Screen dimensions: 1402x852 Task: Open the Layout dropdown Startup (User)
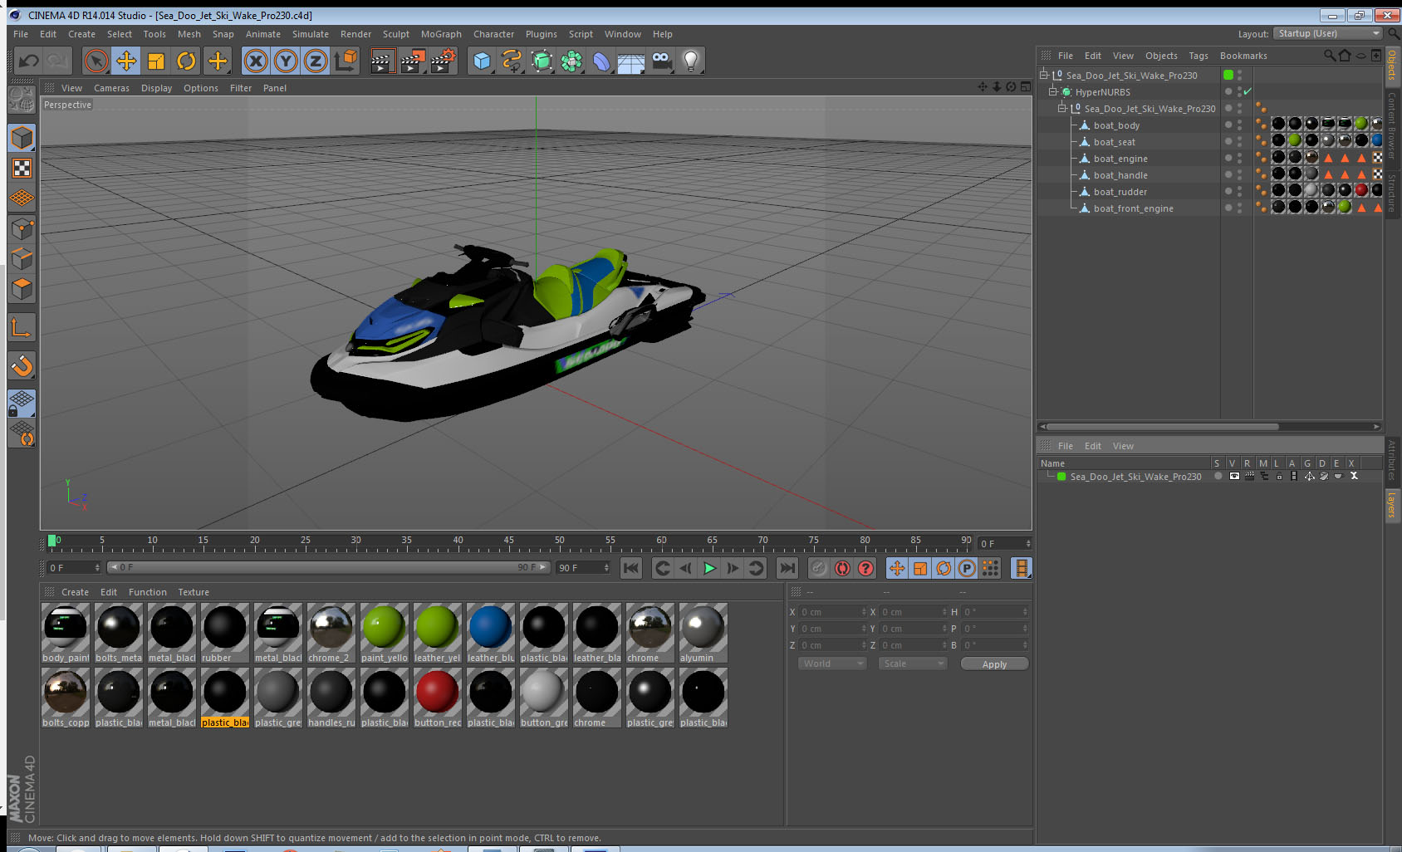(1328, 33)
